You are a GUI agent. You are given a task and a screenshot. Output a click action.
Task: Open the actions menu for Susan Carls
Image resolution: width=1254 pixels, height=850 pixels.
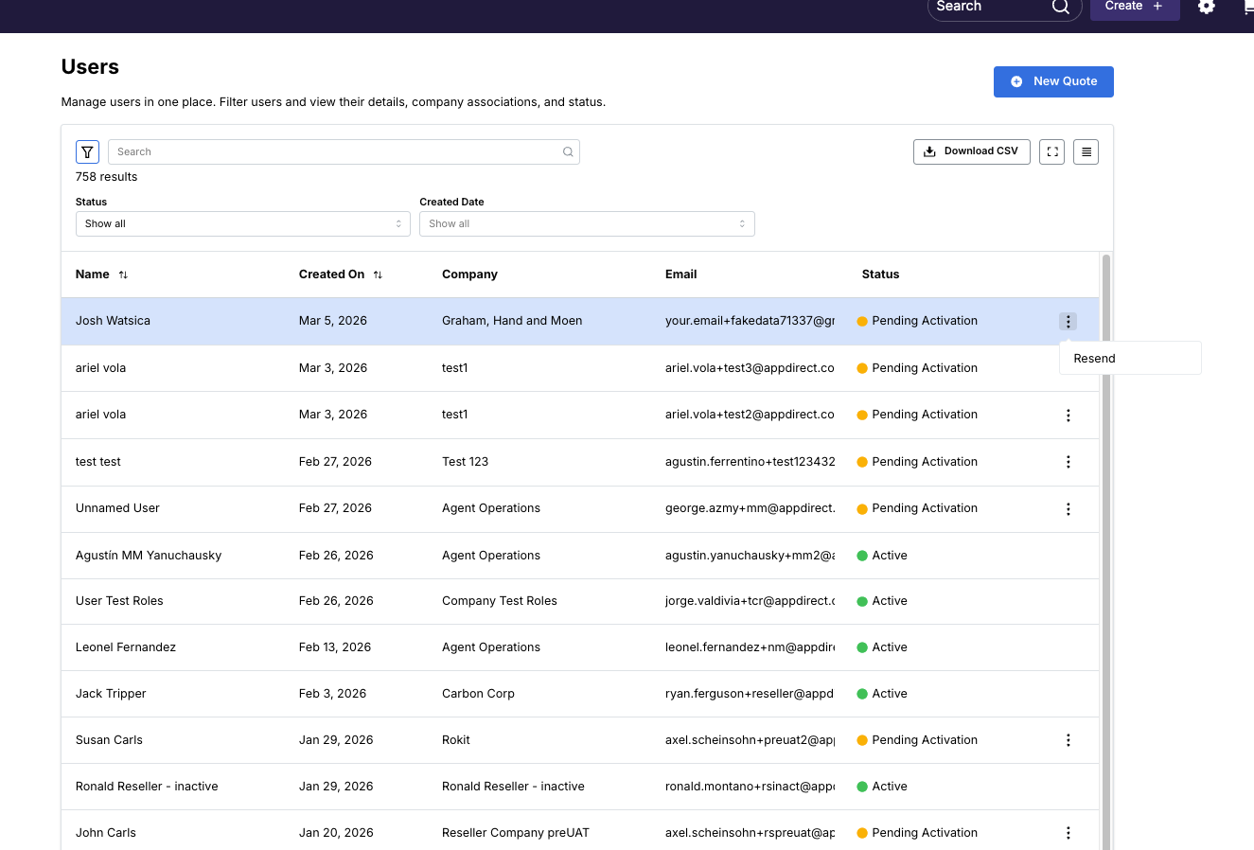click(1068, 740)
